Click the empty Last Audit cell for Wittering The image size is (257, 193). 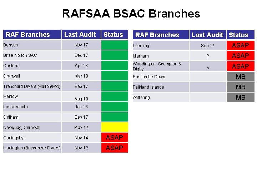point(208,97)
